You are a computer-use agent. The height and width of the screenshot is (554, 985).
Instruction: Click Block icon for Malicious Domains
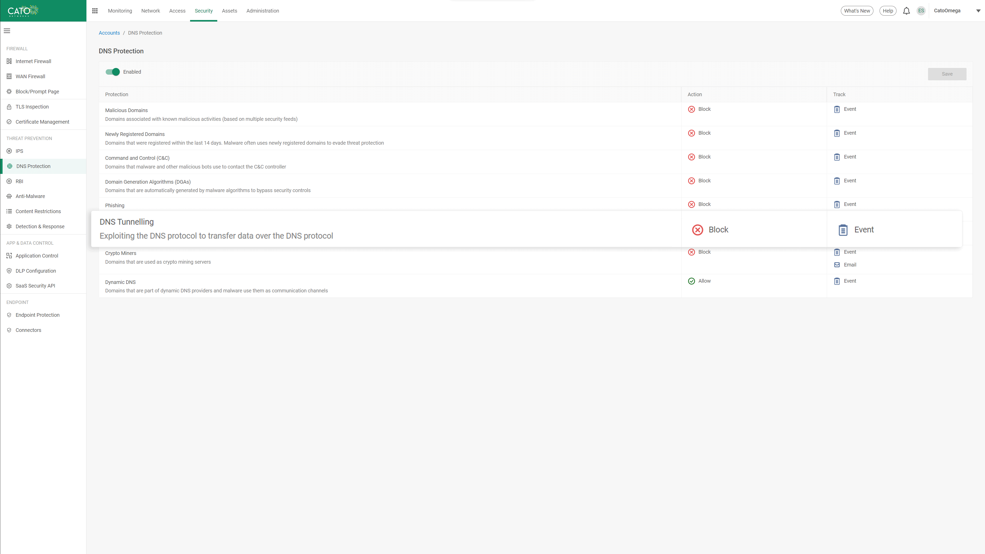[691, 109]
